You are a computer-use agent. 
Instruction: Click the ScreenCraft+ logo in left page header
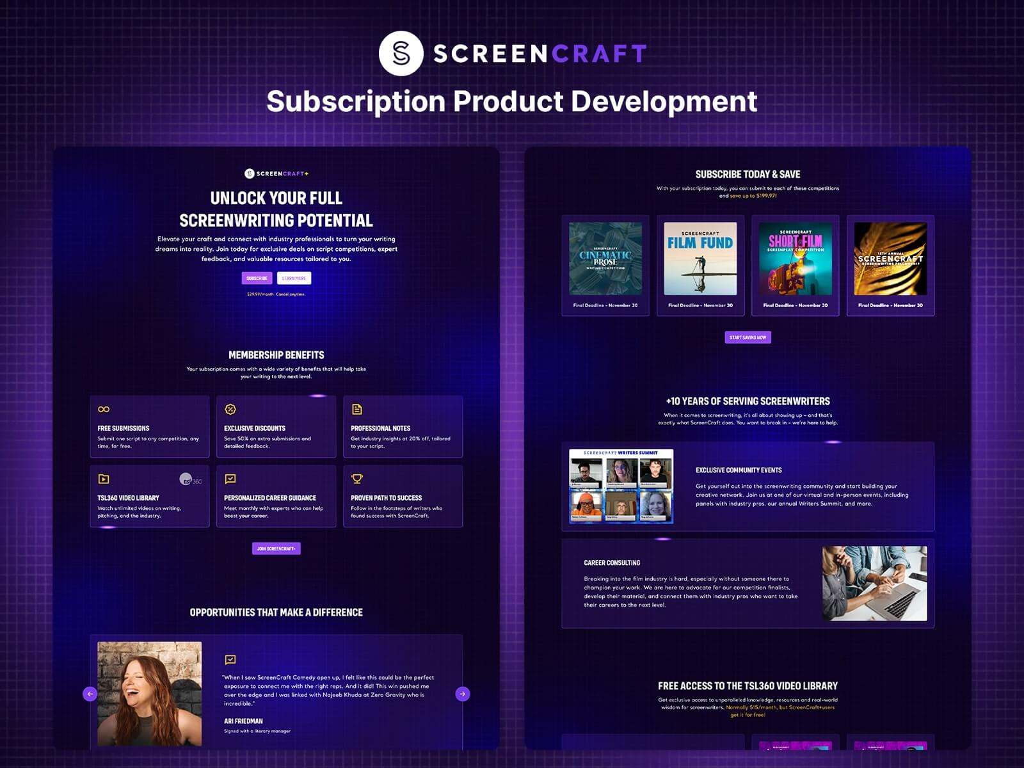coord(276,173)
